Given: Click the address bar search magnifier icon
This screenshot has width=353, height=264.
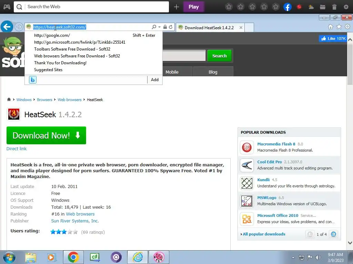Looking at the screenshot, I should pyautogui.click(x=154, y=27).
